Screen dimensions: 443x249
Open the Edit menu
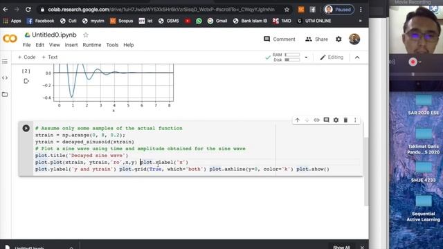coord(40,45)
